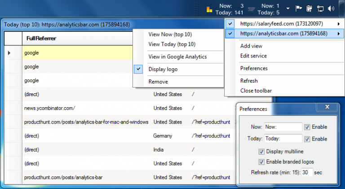Expand the analyticsbar.com submenu entry

pos(338,34)
